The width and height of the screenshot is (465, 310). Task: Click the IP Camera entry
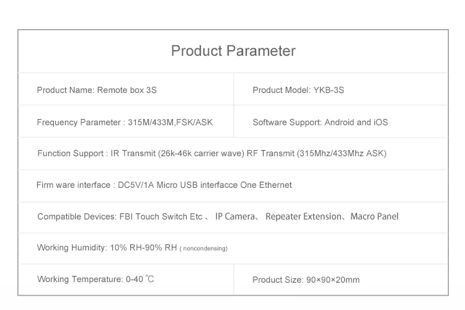(235, 216)
